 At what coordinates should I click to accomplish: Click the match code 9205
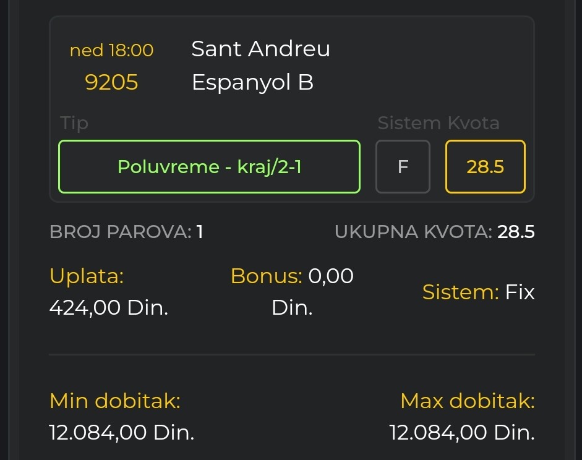pyautogui.click(x=111, y=82)
